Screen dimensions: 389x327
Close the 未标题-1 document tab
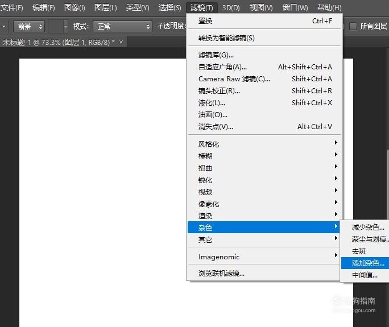point(121,42)
